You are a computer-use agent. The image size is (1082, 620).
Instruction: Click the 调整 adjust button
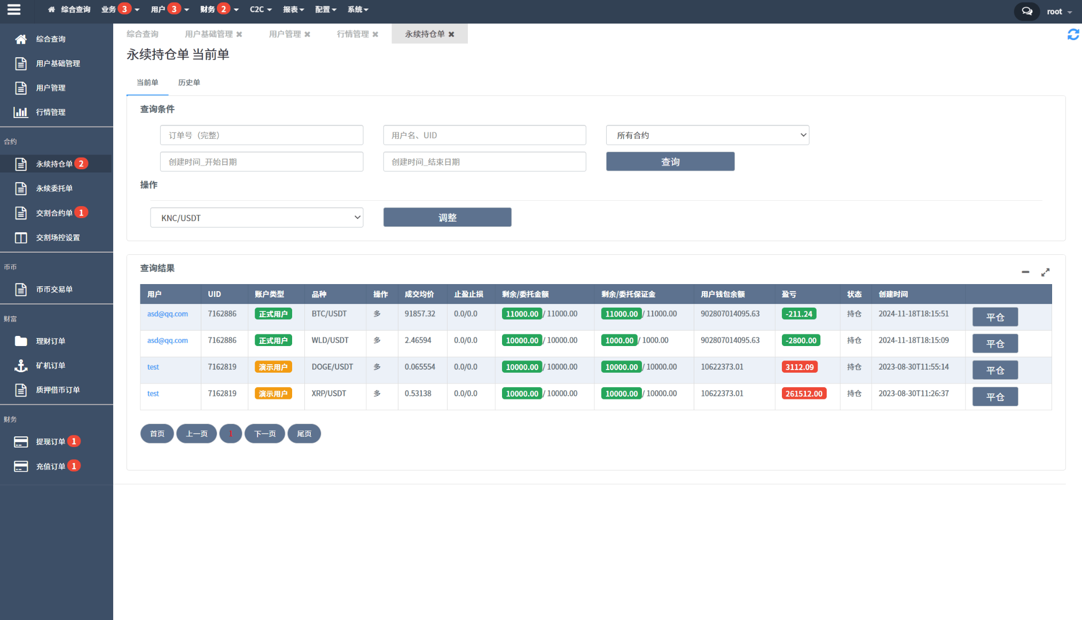[x=447, y=217]
